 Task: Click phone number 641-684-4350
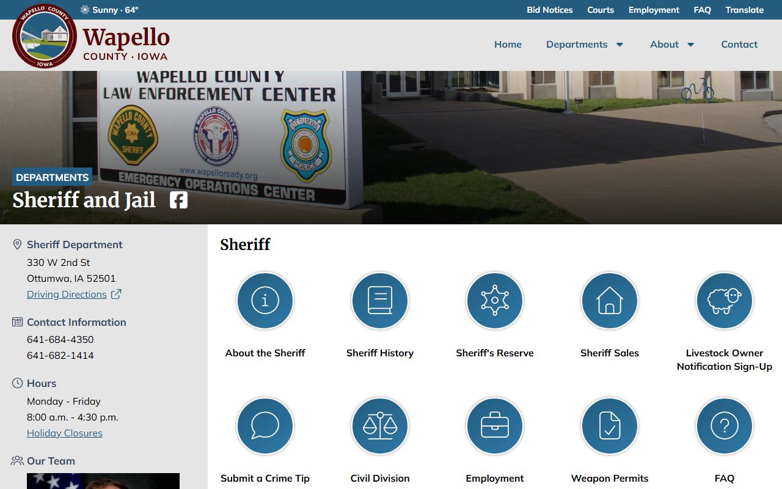point(60,339)
